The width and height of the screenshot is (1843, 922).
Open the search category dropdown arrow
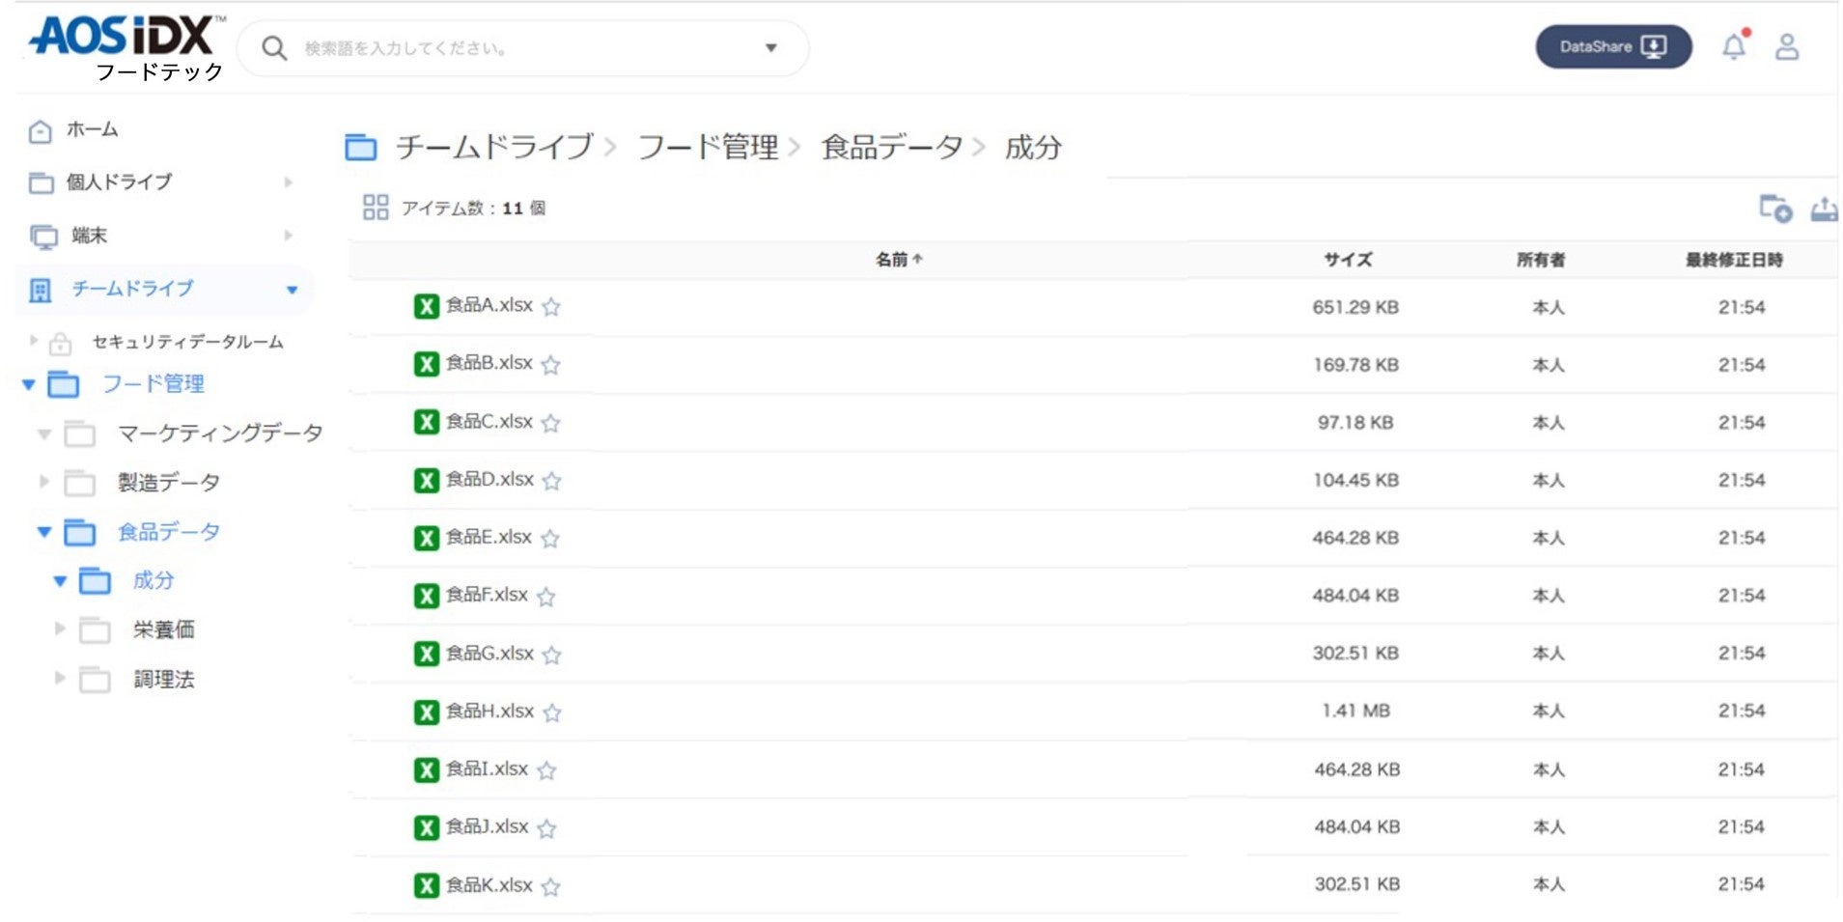pos(769,47)
